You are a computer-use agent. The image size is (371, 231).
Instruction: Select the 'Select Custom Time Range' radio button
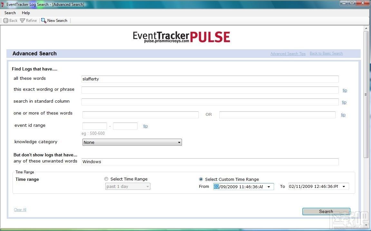click(x=201, y=179)
